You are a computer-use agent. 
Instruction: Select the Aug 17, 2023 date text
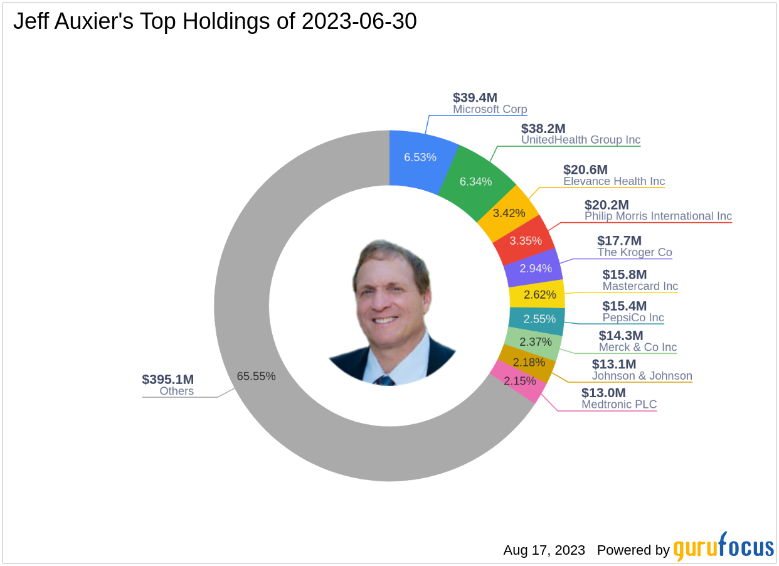pyautogui.click(x=544, y=550)
